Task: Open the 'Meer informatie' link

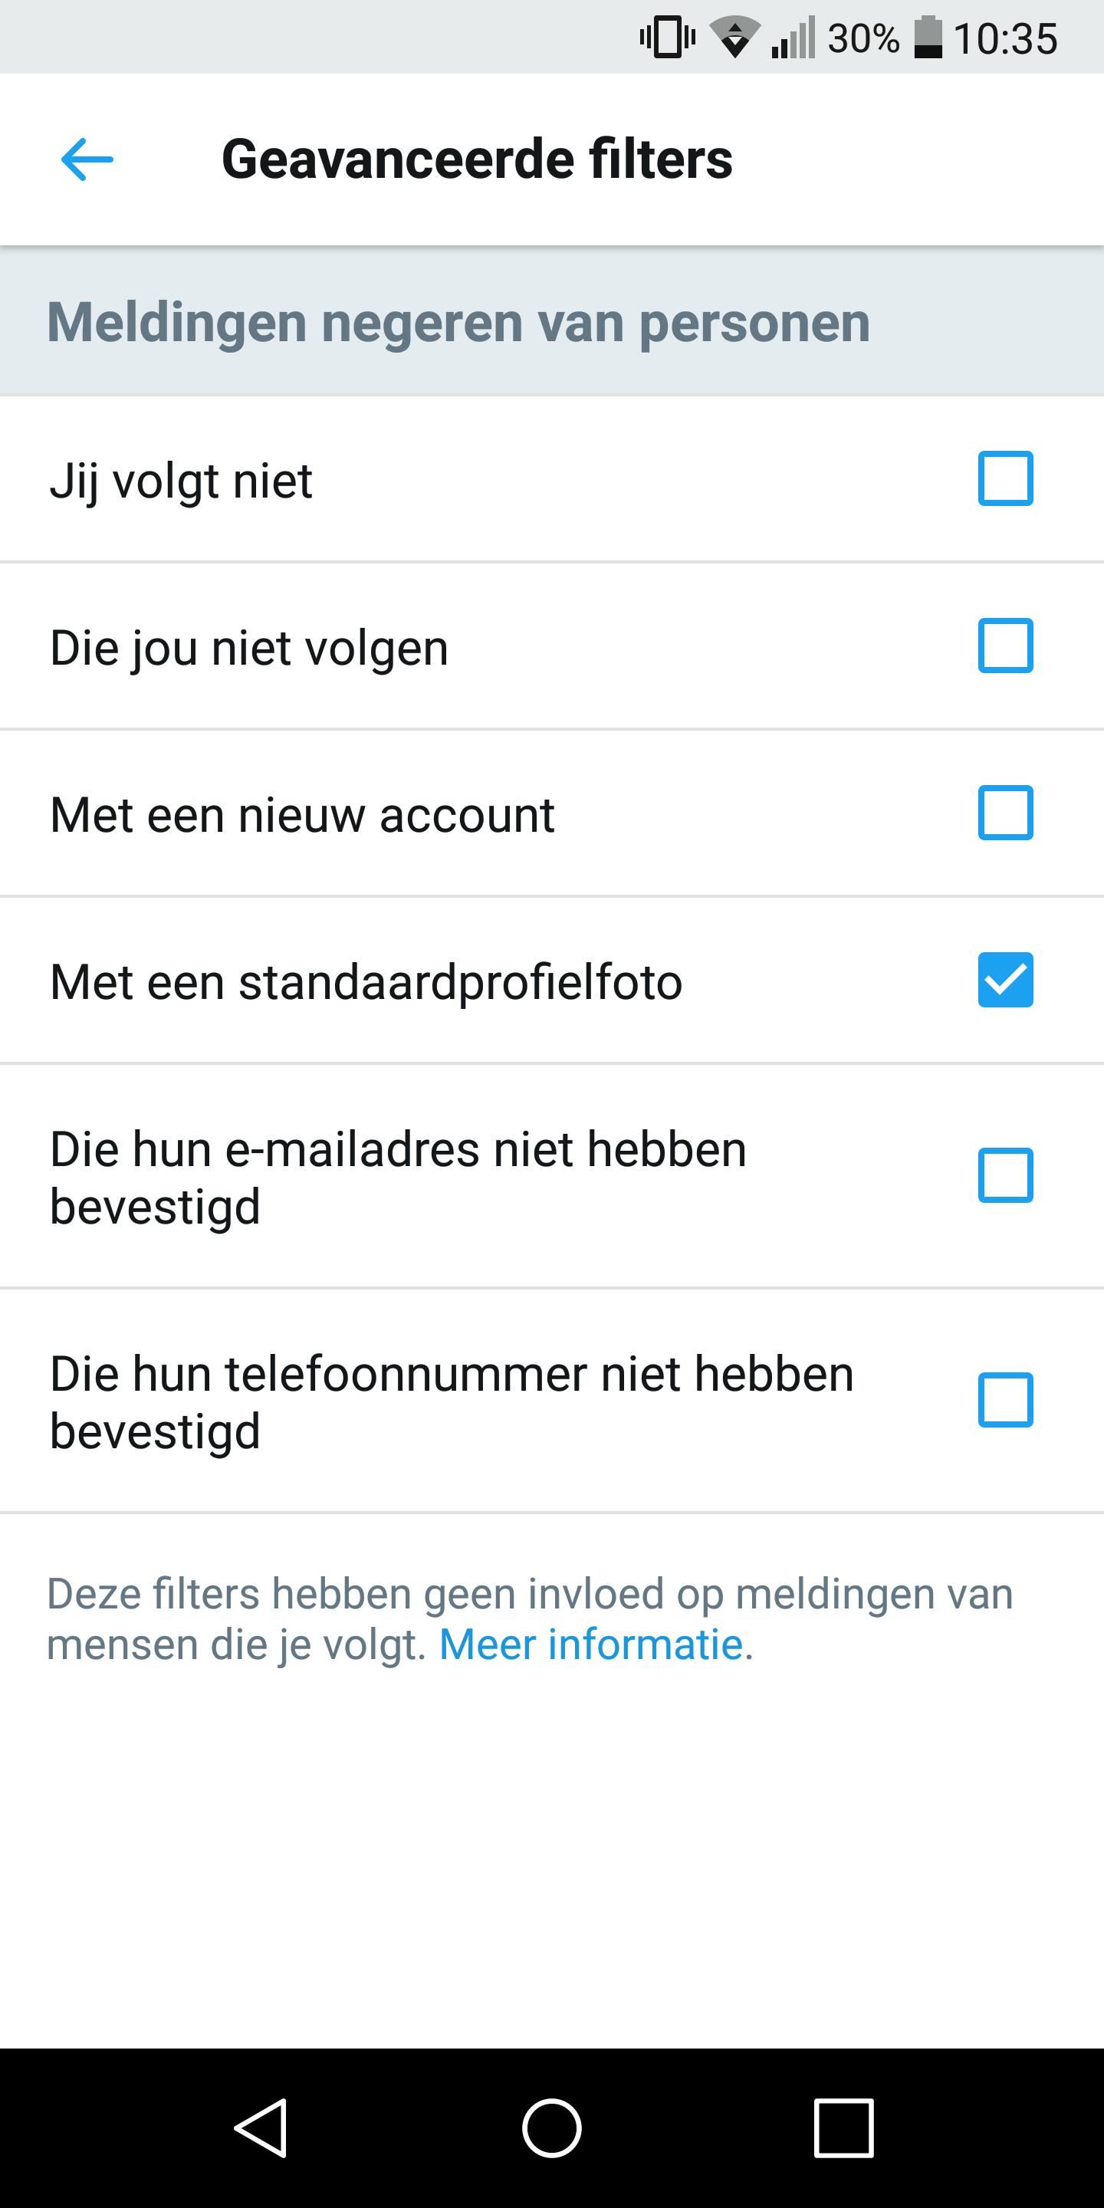Action: point(591,1644)
